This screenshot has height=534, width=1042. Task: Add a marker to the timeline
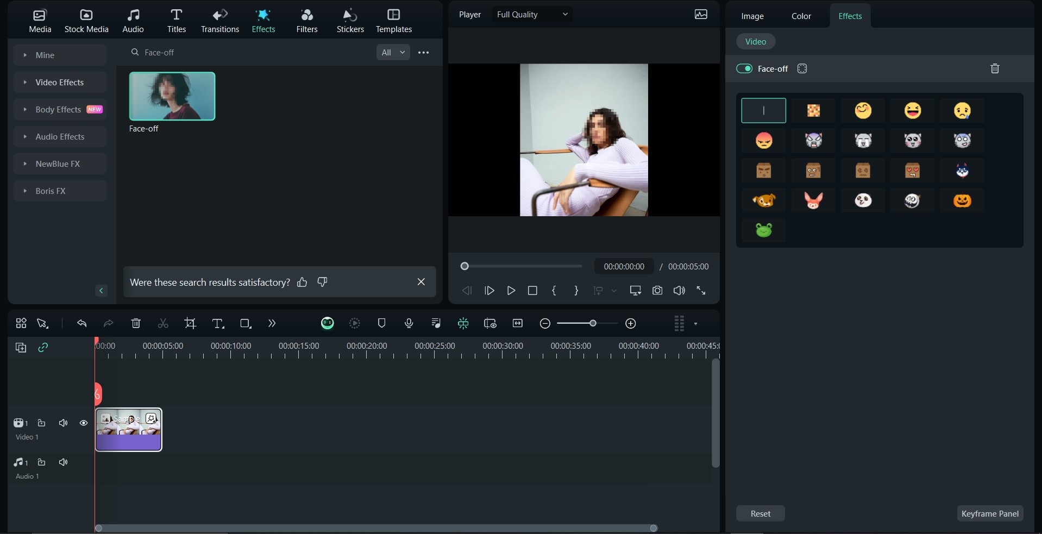click(x=381, y=323)
